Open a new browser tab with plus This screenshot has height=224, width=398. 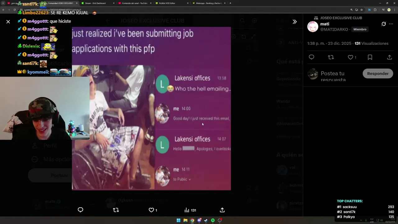[x=230, y=3]
